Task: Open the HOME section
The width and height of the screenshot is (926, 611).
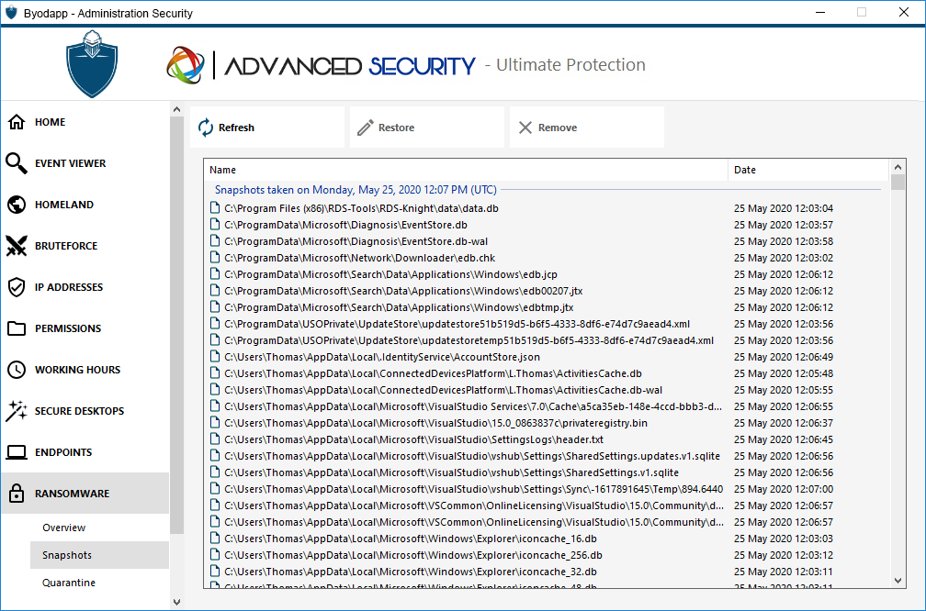Action: 85,122
